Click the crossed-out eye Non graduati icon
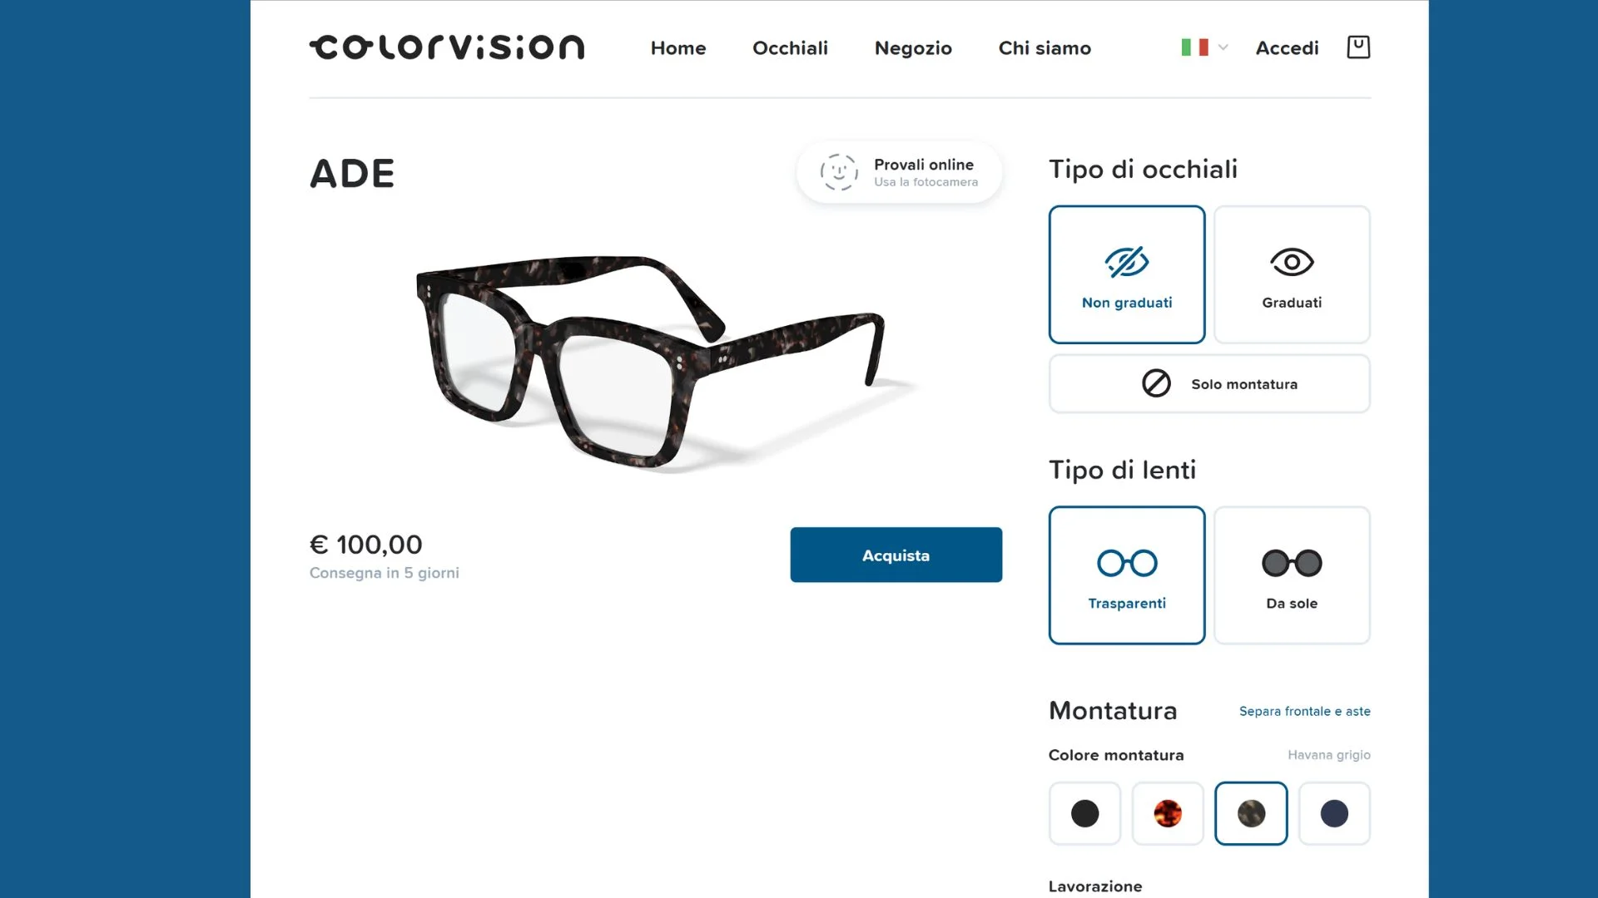 point(1127,262)
